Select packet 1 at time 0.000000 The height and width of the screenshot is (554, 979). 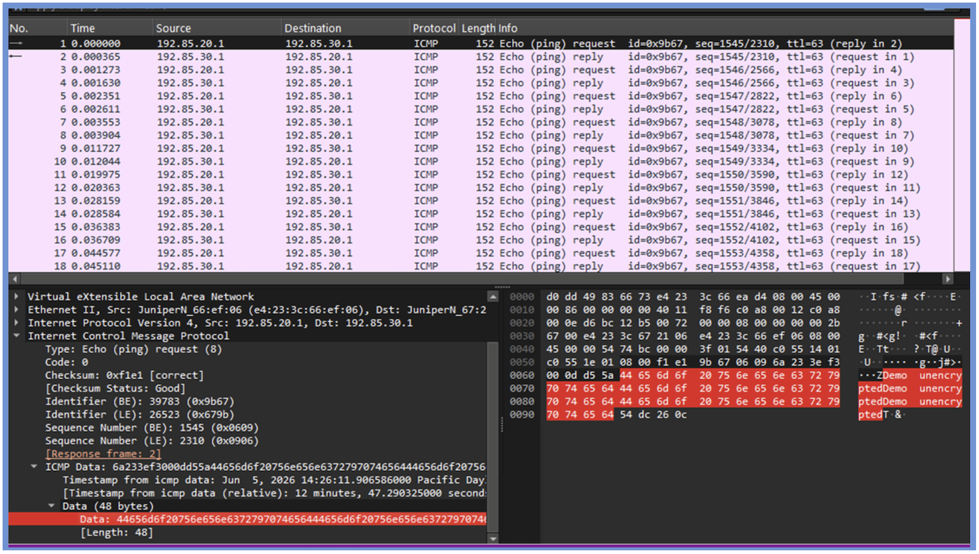tap(481, 43)
